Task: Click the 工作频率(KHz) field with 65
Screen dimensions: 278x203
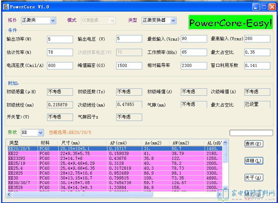Action: point(194,53)
